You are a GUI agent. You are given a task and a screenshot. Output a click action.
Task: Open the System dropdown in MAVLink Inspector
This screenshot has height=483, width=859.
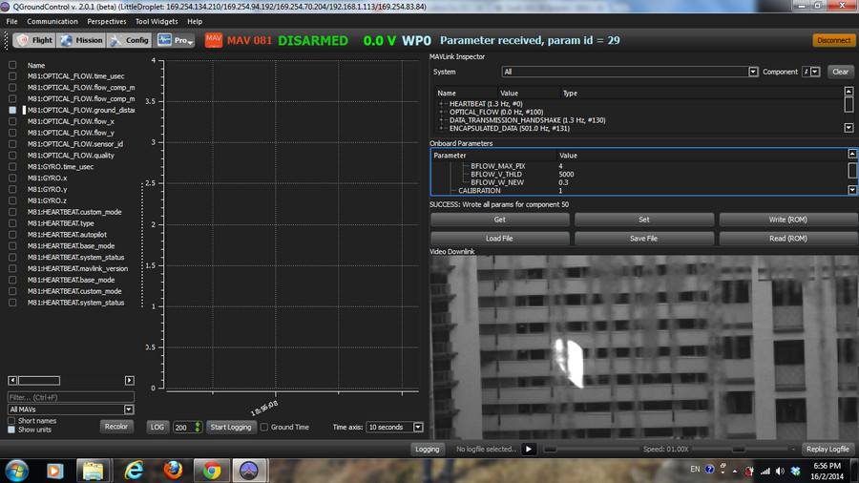pos(630,72)
